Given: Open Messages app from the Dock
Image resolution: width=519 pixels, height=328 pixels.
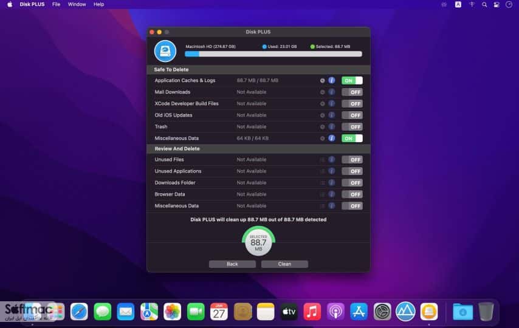Looking at the screenshot, I should 103,312.
